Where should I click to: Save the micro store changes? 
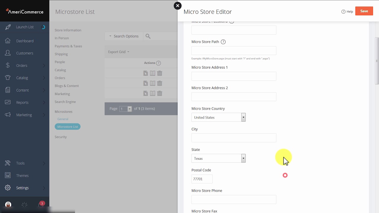pos(364,11)
